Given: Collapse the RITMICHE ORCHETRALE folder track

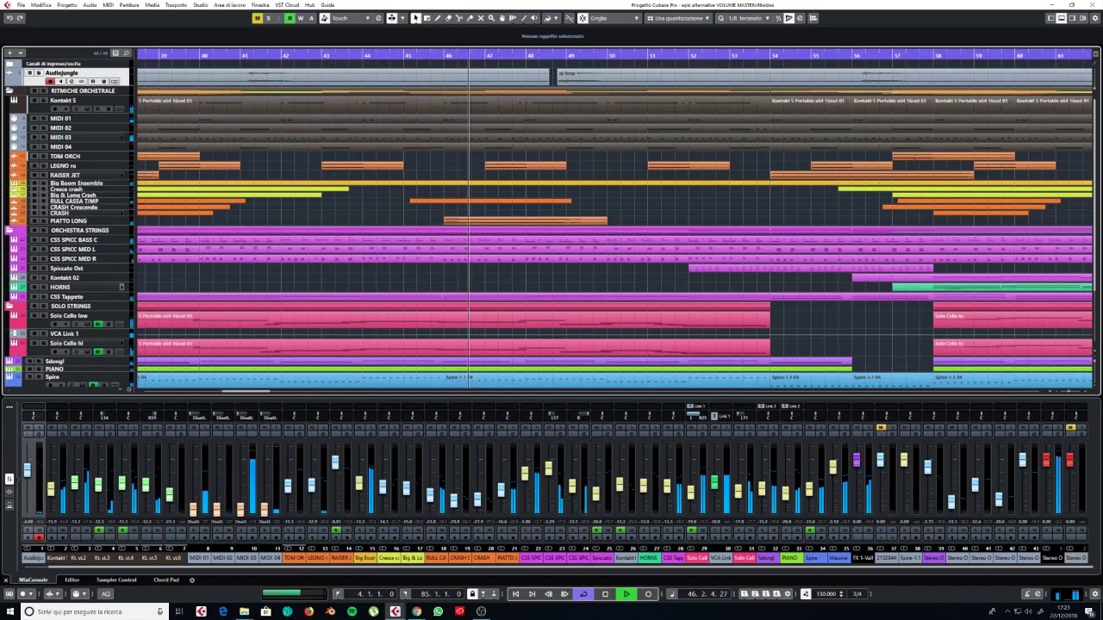Looking at the screenshot, I should tap(9, 90).
